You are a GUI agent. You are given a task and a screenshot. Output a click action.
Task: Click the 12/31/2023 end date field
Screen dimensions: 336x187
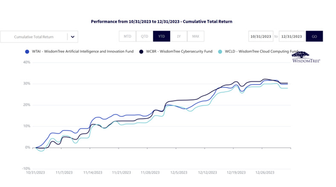(291, 36)
